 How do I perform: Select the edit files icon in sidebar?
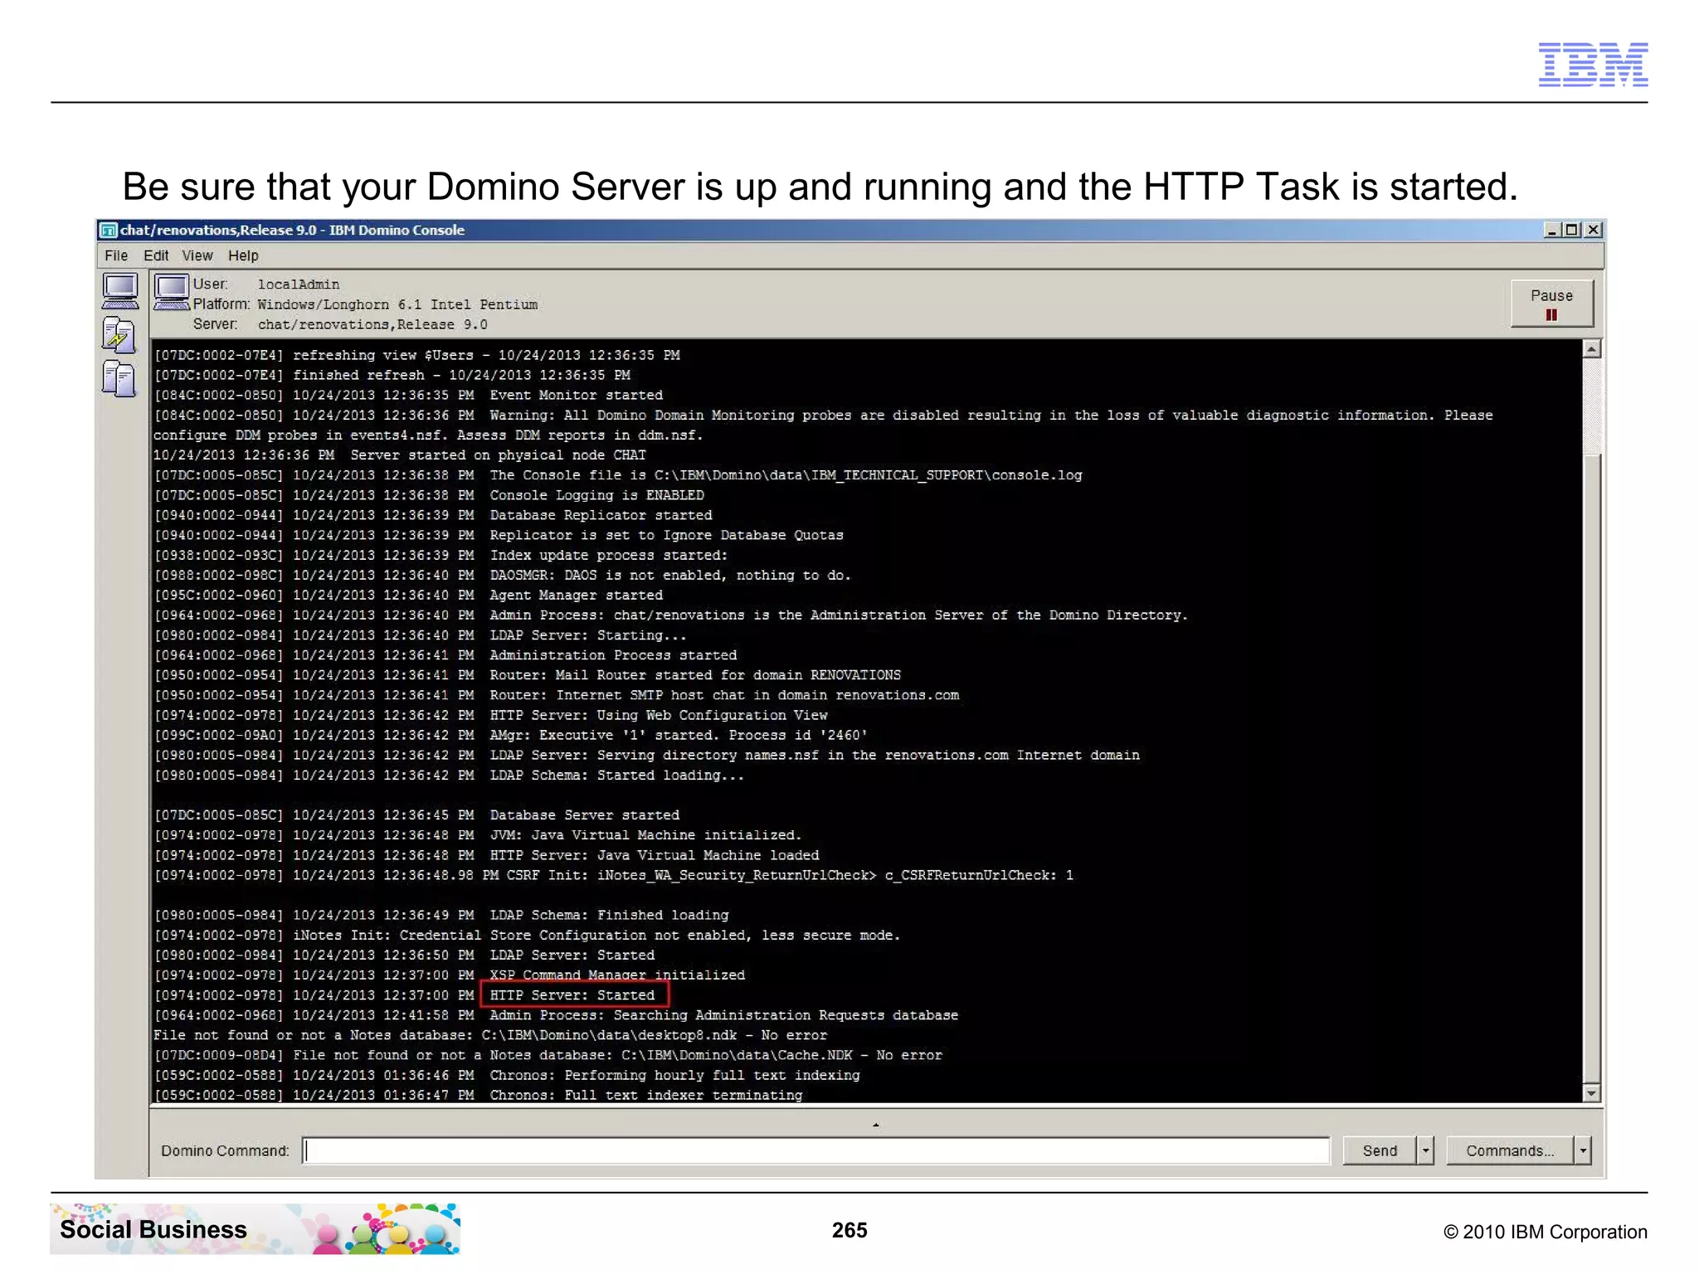(x=119, y=335)
